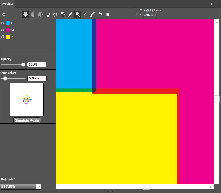Click the rotate arrows icon
221x193 pixels.
point(55,14)
